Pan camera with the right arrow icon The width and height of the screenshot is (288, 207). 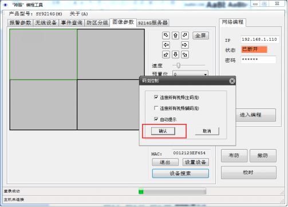tap(185, 45)
